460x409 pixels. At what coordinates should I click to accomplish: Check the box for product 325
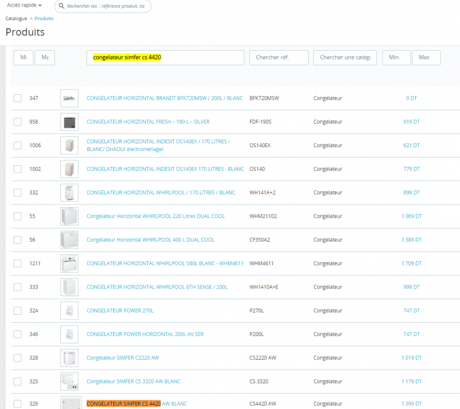[x=17, y=381]
